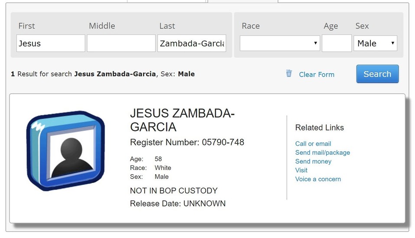Click the First name field containing Jesus

point(51,43)
